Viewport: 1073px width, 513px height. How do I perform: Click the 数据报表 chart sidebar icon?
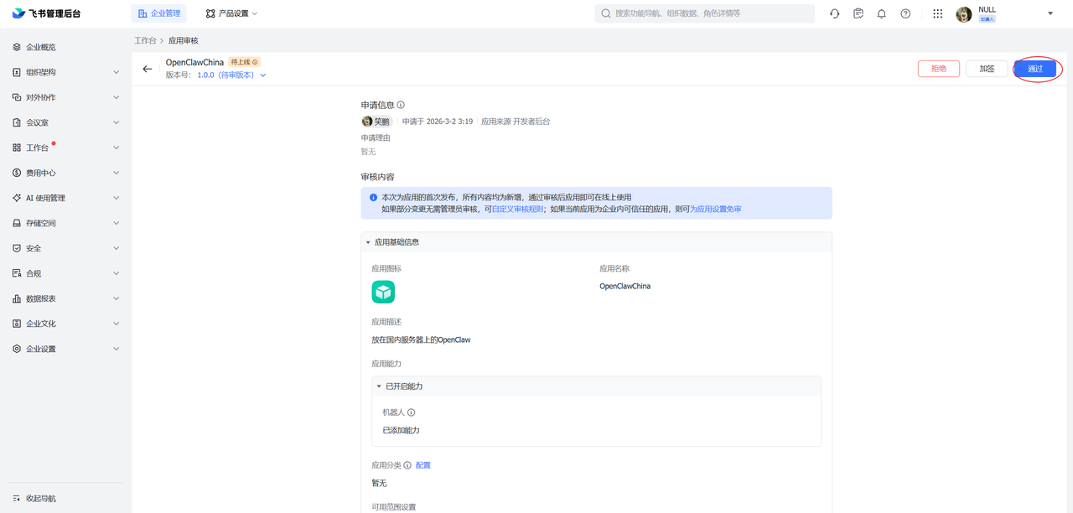click(x=17, y=298)
